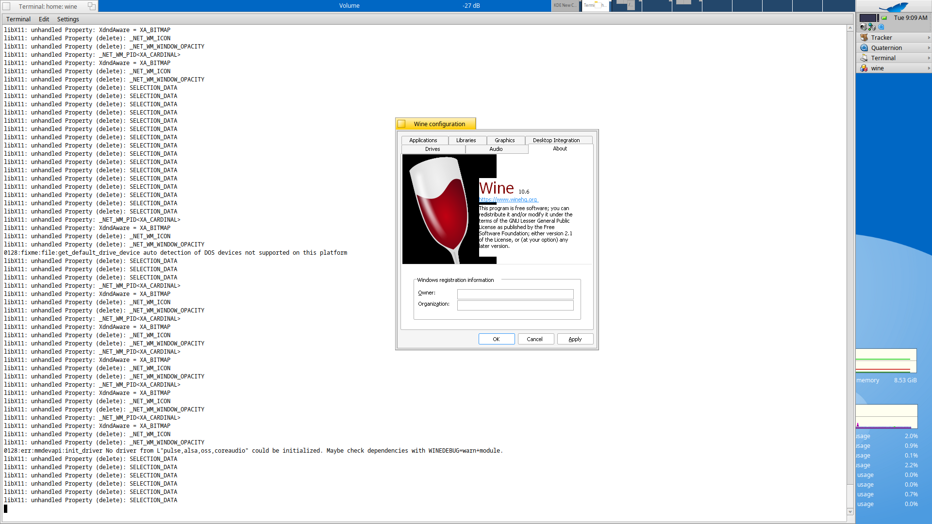This screenshot has height=524, width=932.
Task: Click the Owner: label
Action: coord(427,293)
